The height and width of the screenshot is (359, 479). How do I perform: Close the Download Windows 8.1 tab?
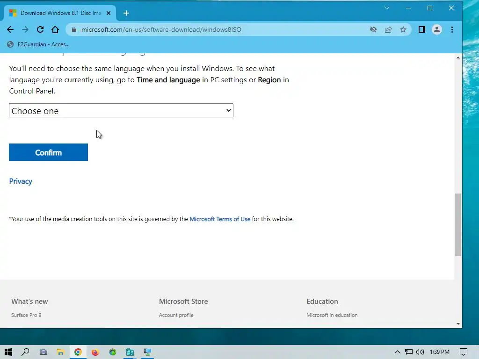coord(108,13)
